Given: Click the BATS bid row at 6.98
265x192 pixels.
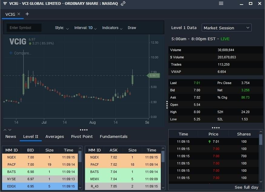Looking at the screenshot, I should 40,172.
